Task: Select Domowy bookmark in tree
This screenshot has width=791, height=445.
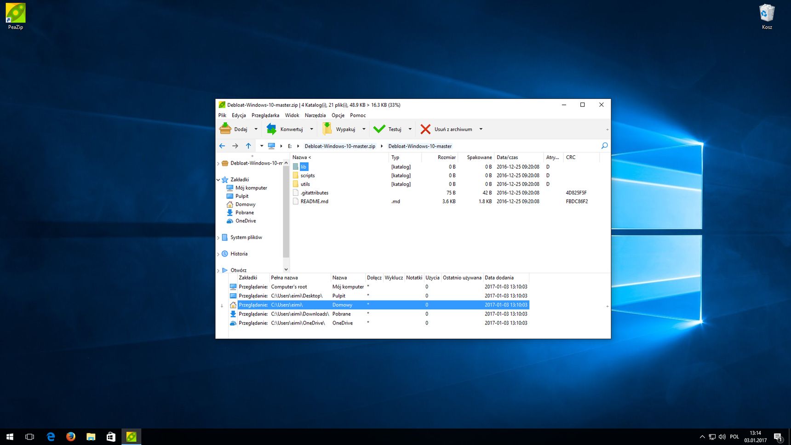Action: (245, 205)
